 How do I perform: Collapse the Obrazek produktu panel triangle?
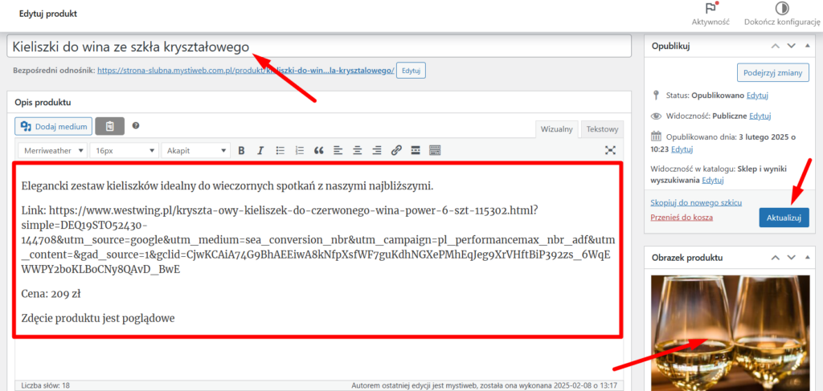[809, 258]
